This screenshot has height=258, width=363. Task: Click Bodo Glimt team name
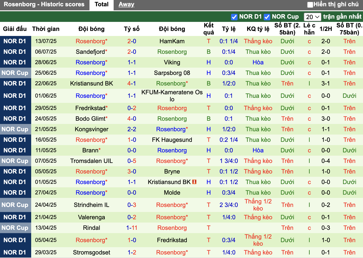coord(92,119)
